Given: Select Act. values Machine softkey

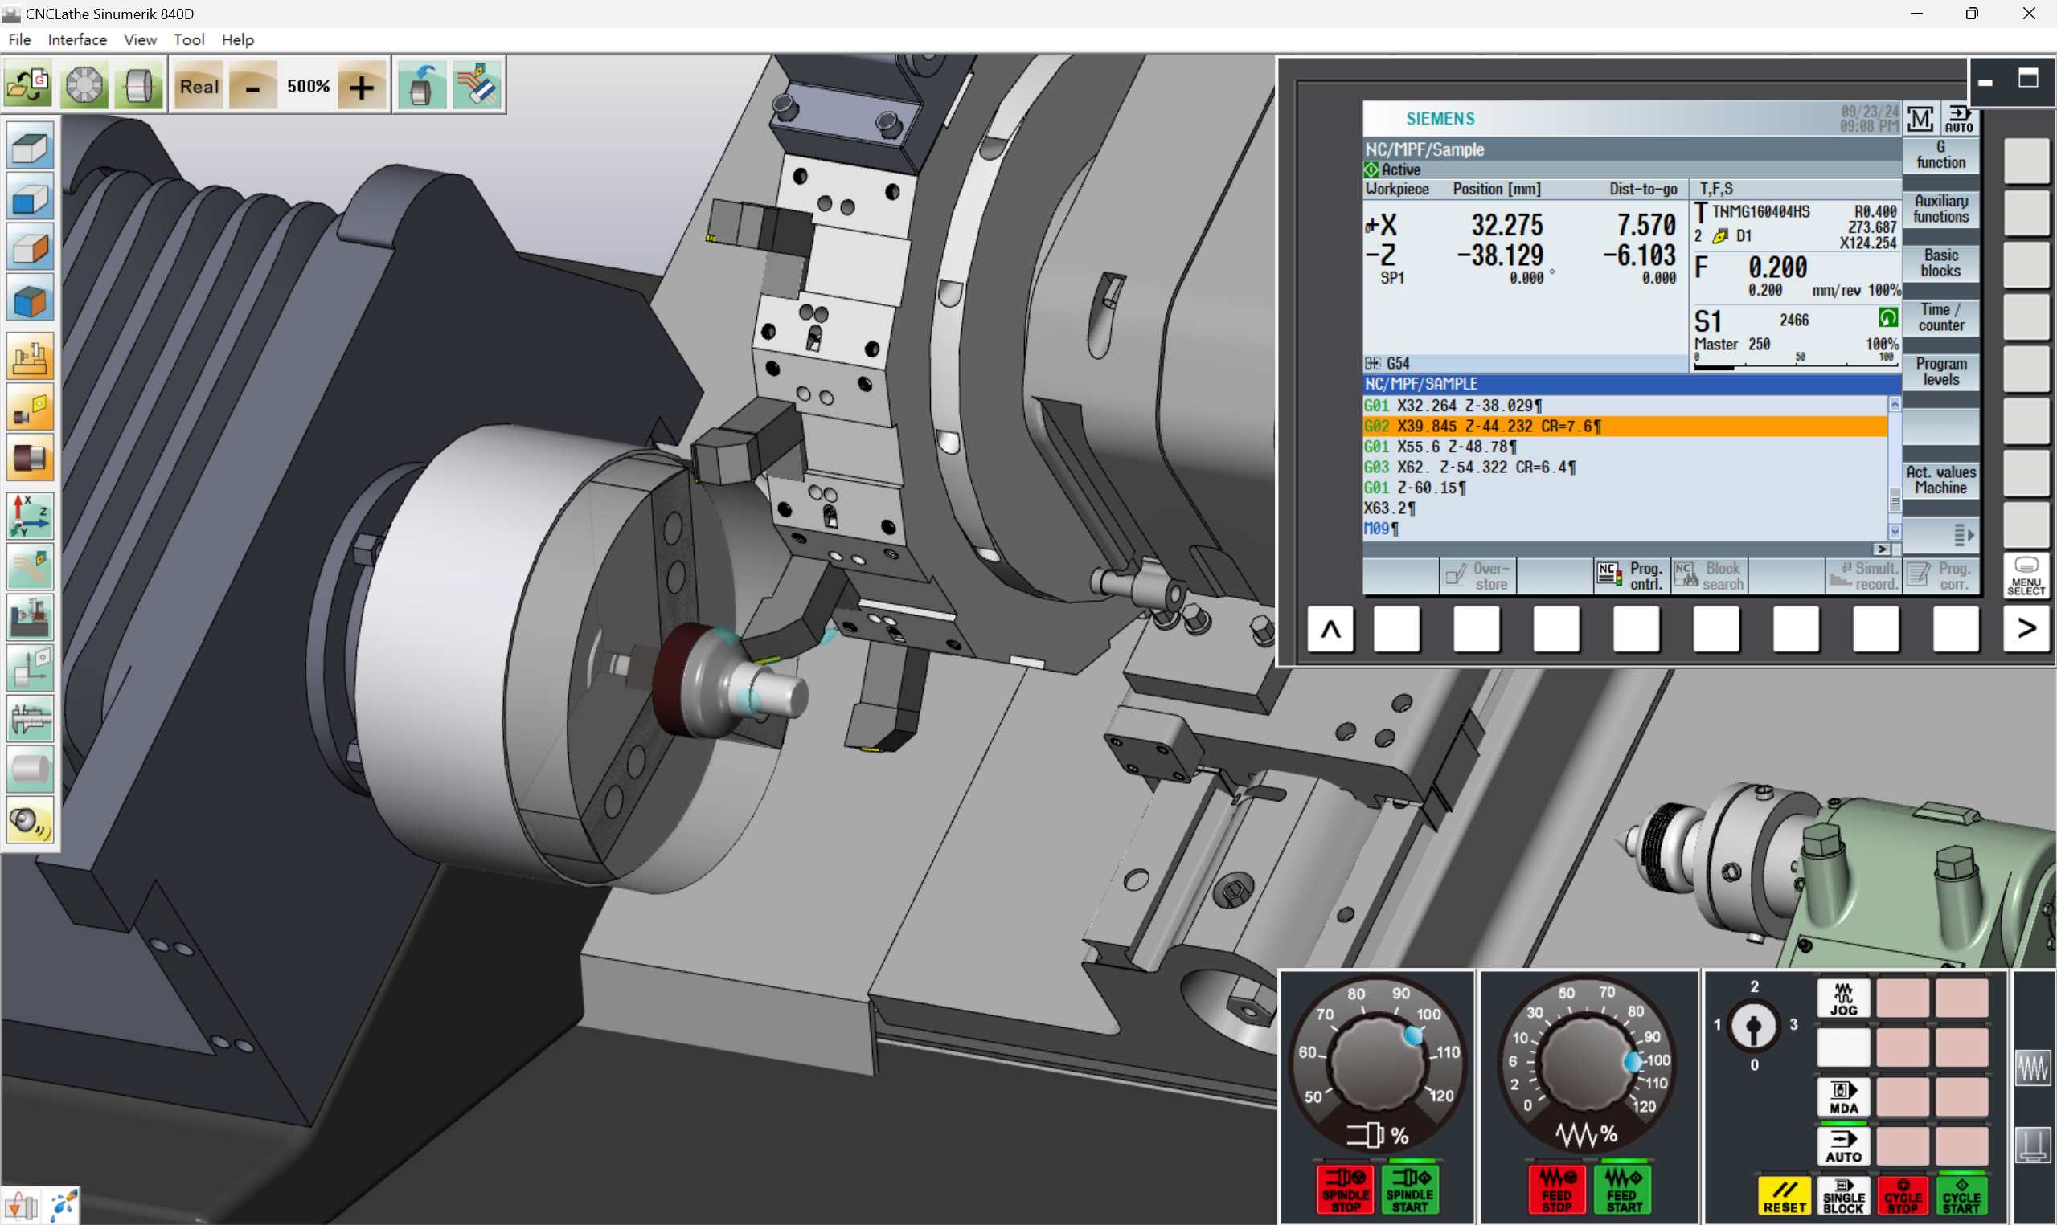Looking at the screenshot, I should [x=1940, y=480].
